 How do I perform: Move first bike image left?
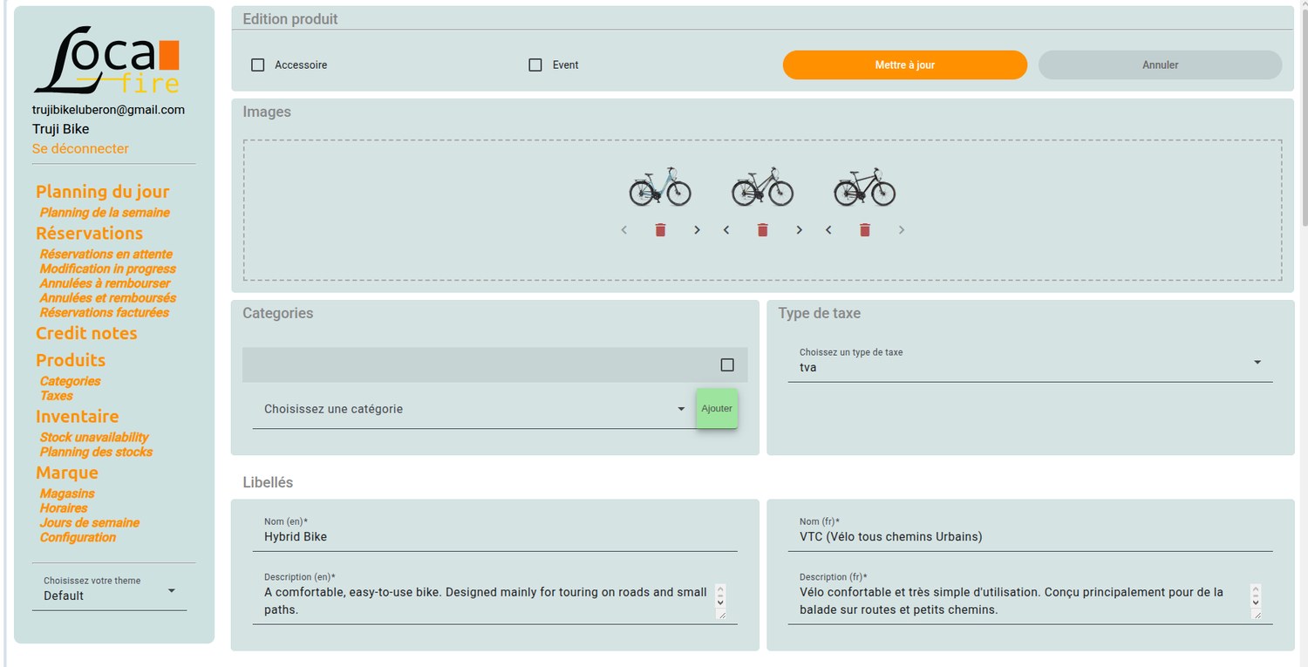point(623,230)
